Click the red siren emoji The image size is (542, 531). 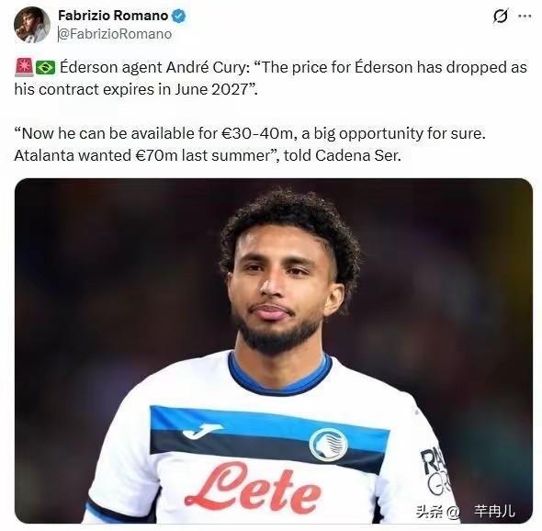coord(24,67)
